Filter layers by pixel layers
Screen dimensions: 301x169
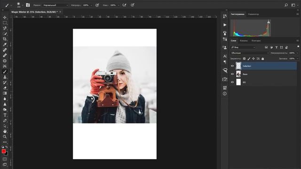click(266, 47)
